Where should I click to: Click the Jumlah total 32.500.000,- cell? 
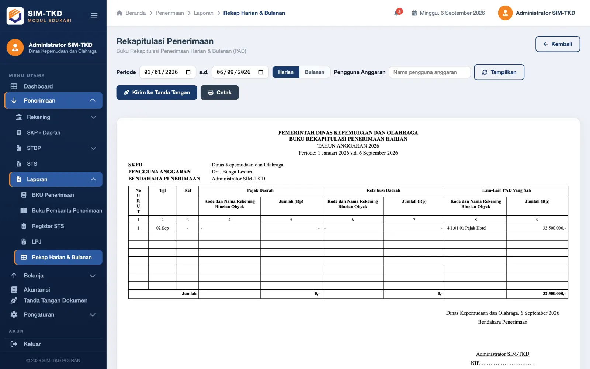[537, 294]
